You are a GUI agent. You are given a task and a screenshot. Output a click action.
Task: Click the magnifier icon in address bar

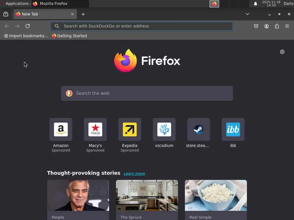point(57,26)
